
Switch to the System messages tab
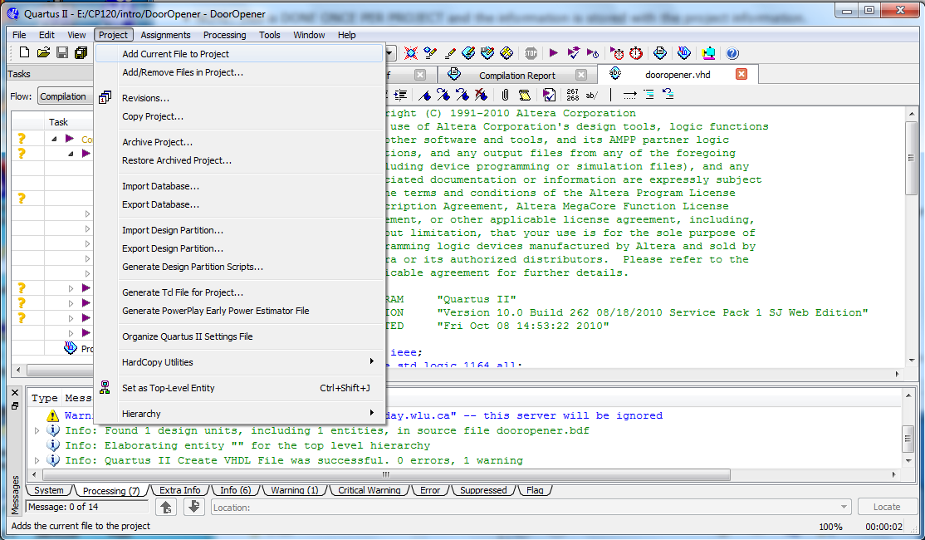point(48,490)
